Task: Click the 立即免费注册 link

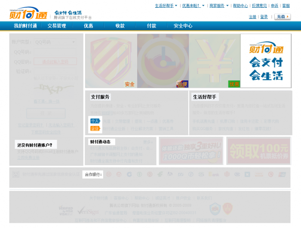Action: pyautogui.click(x=28, y=157)
